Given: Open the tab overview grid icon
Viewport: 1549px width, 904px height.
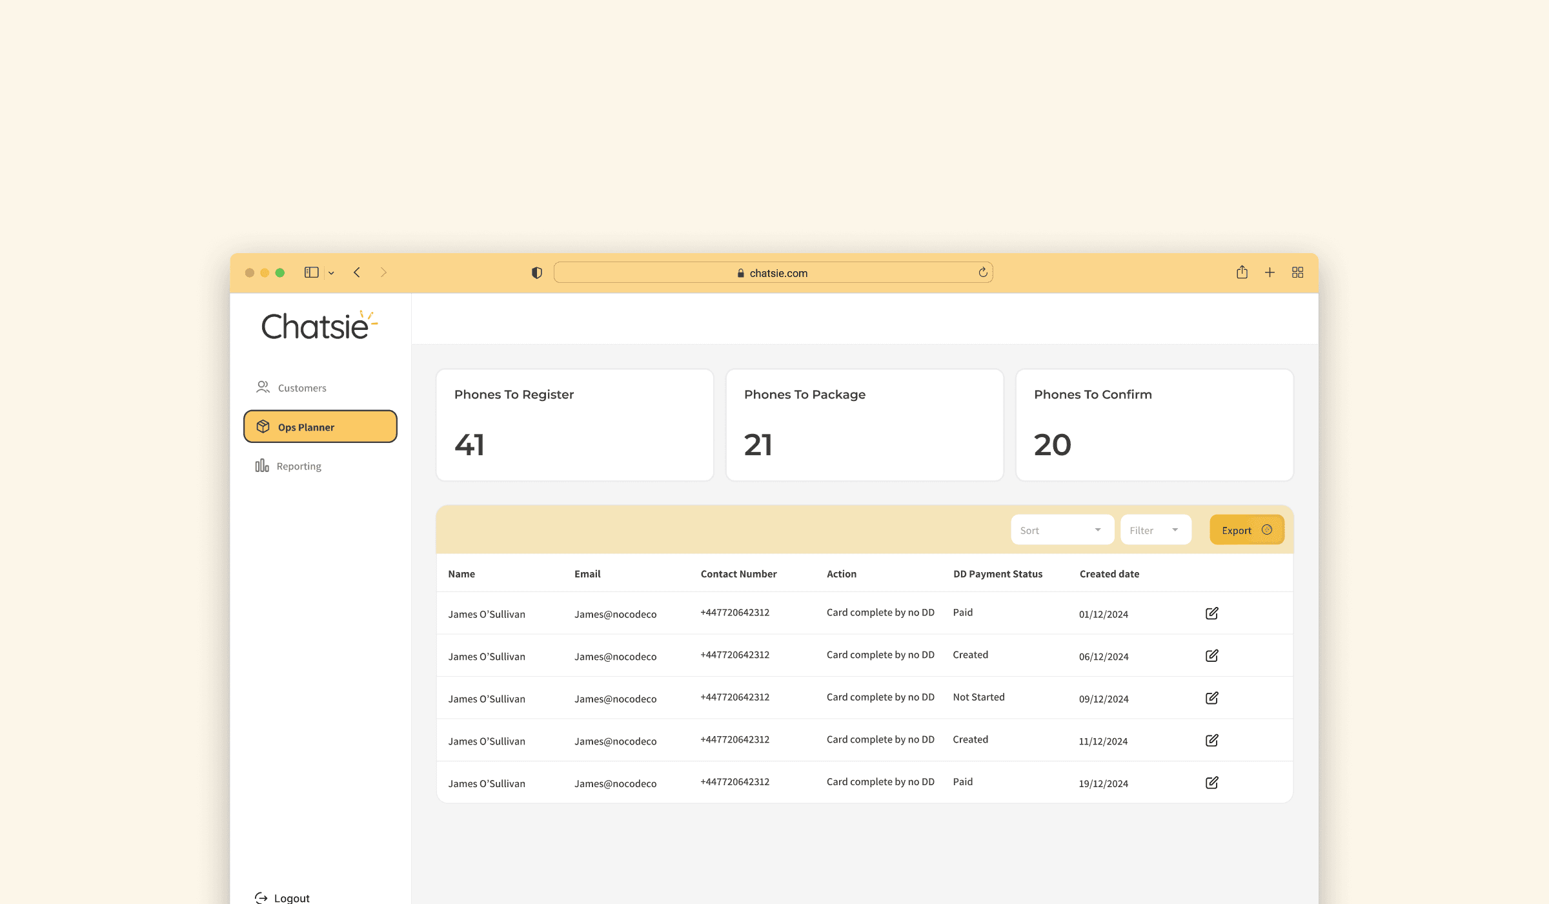Looking at the screenshot, I should point(1297,272).
